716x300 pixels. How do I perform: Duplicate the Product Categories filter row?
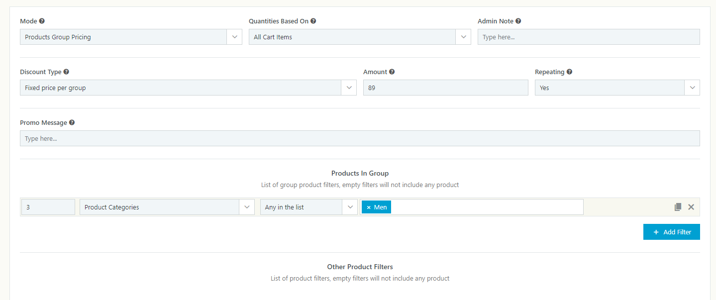678,207
